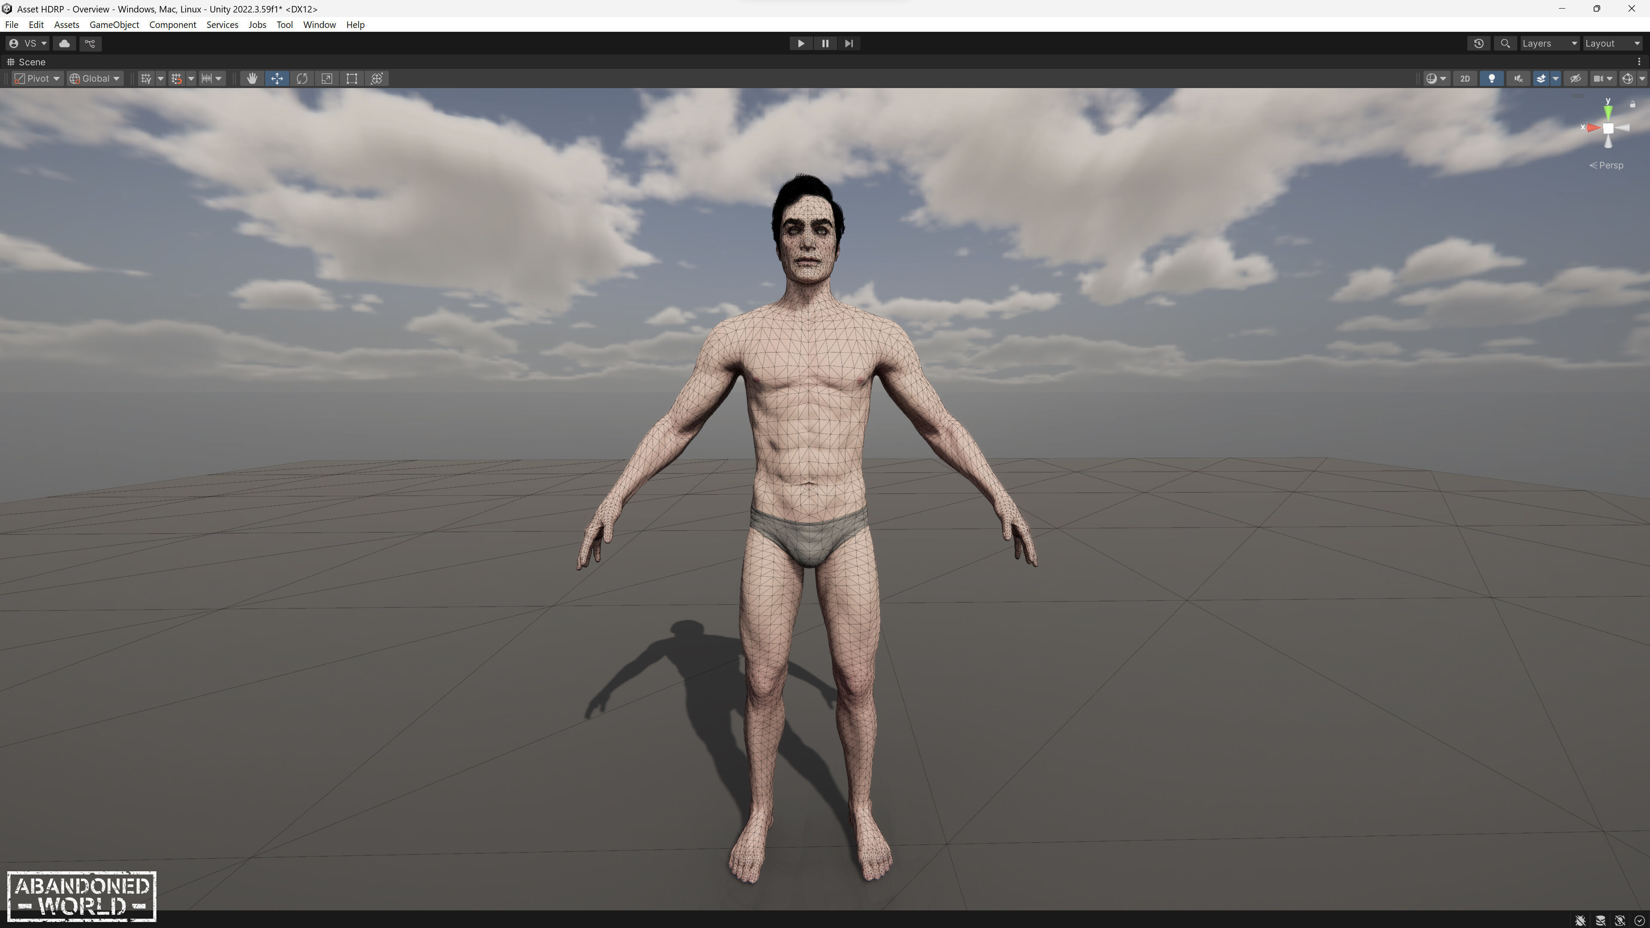Toggle scene lighting lightbulb button

[1492, 78]
